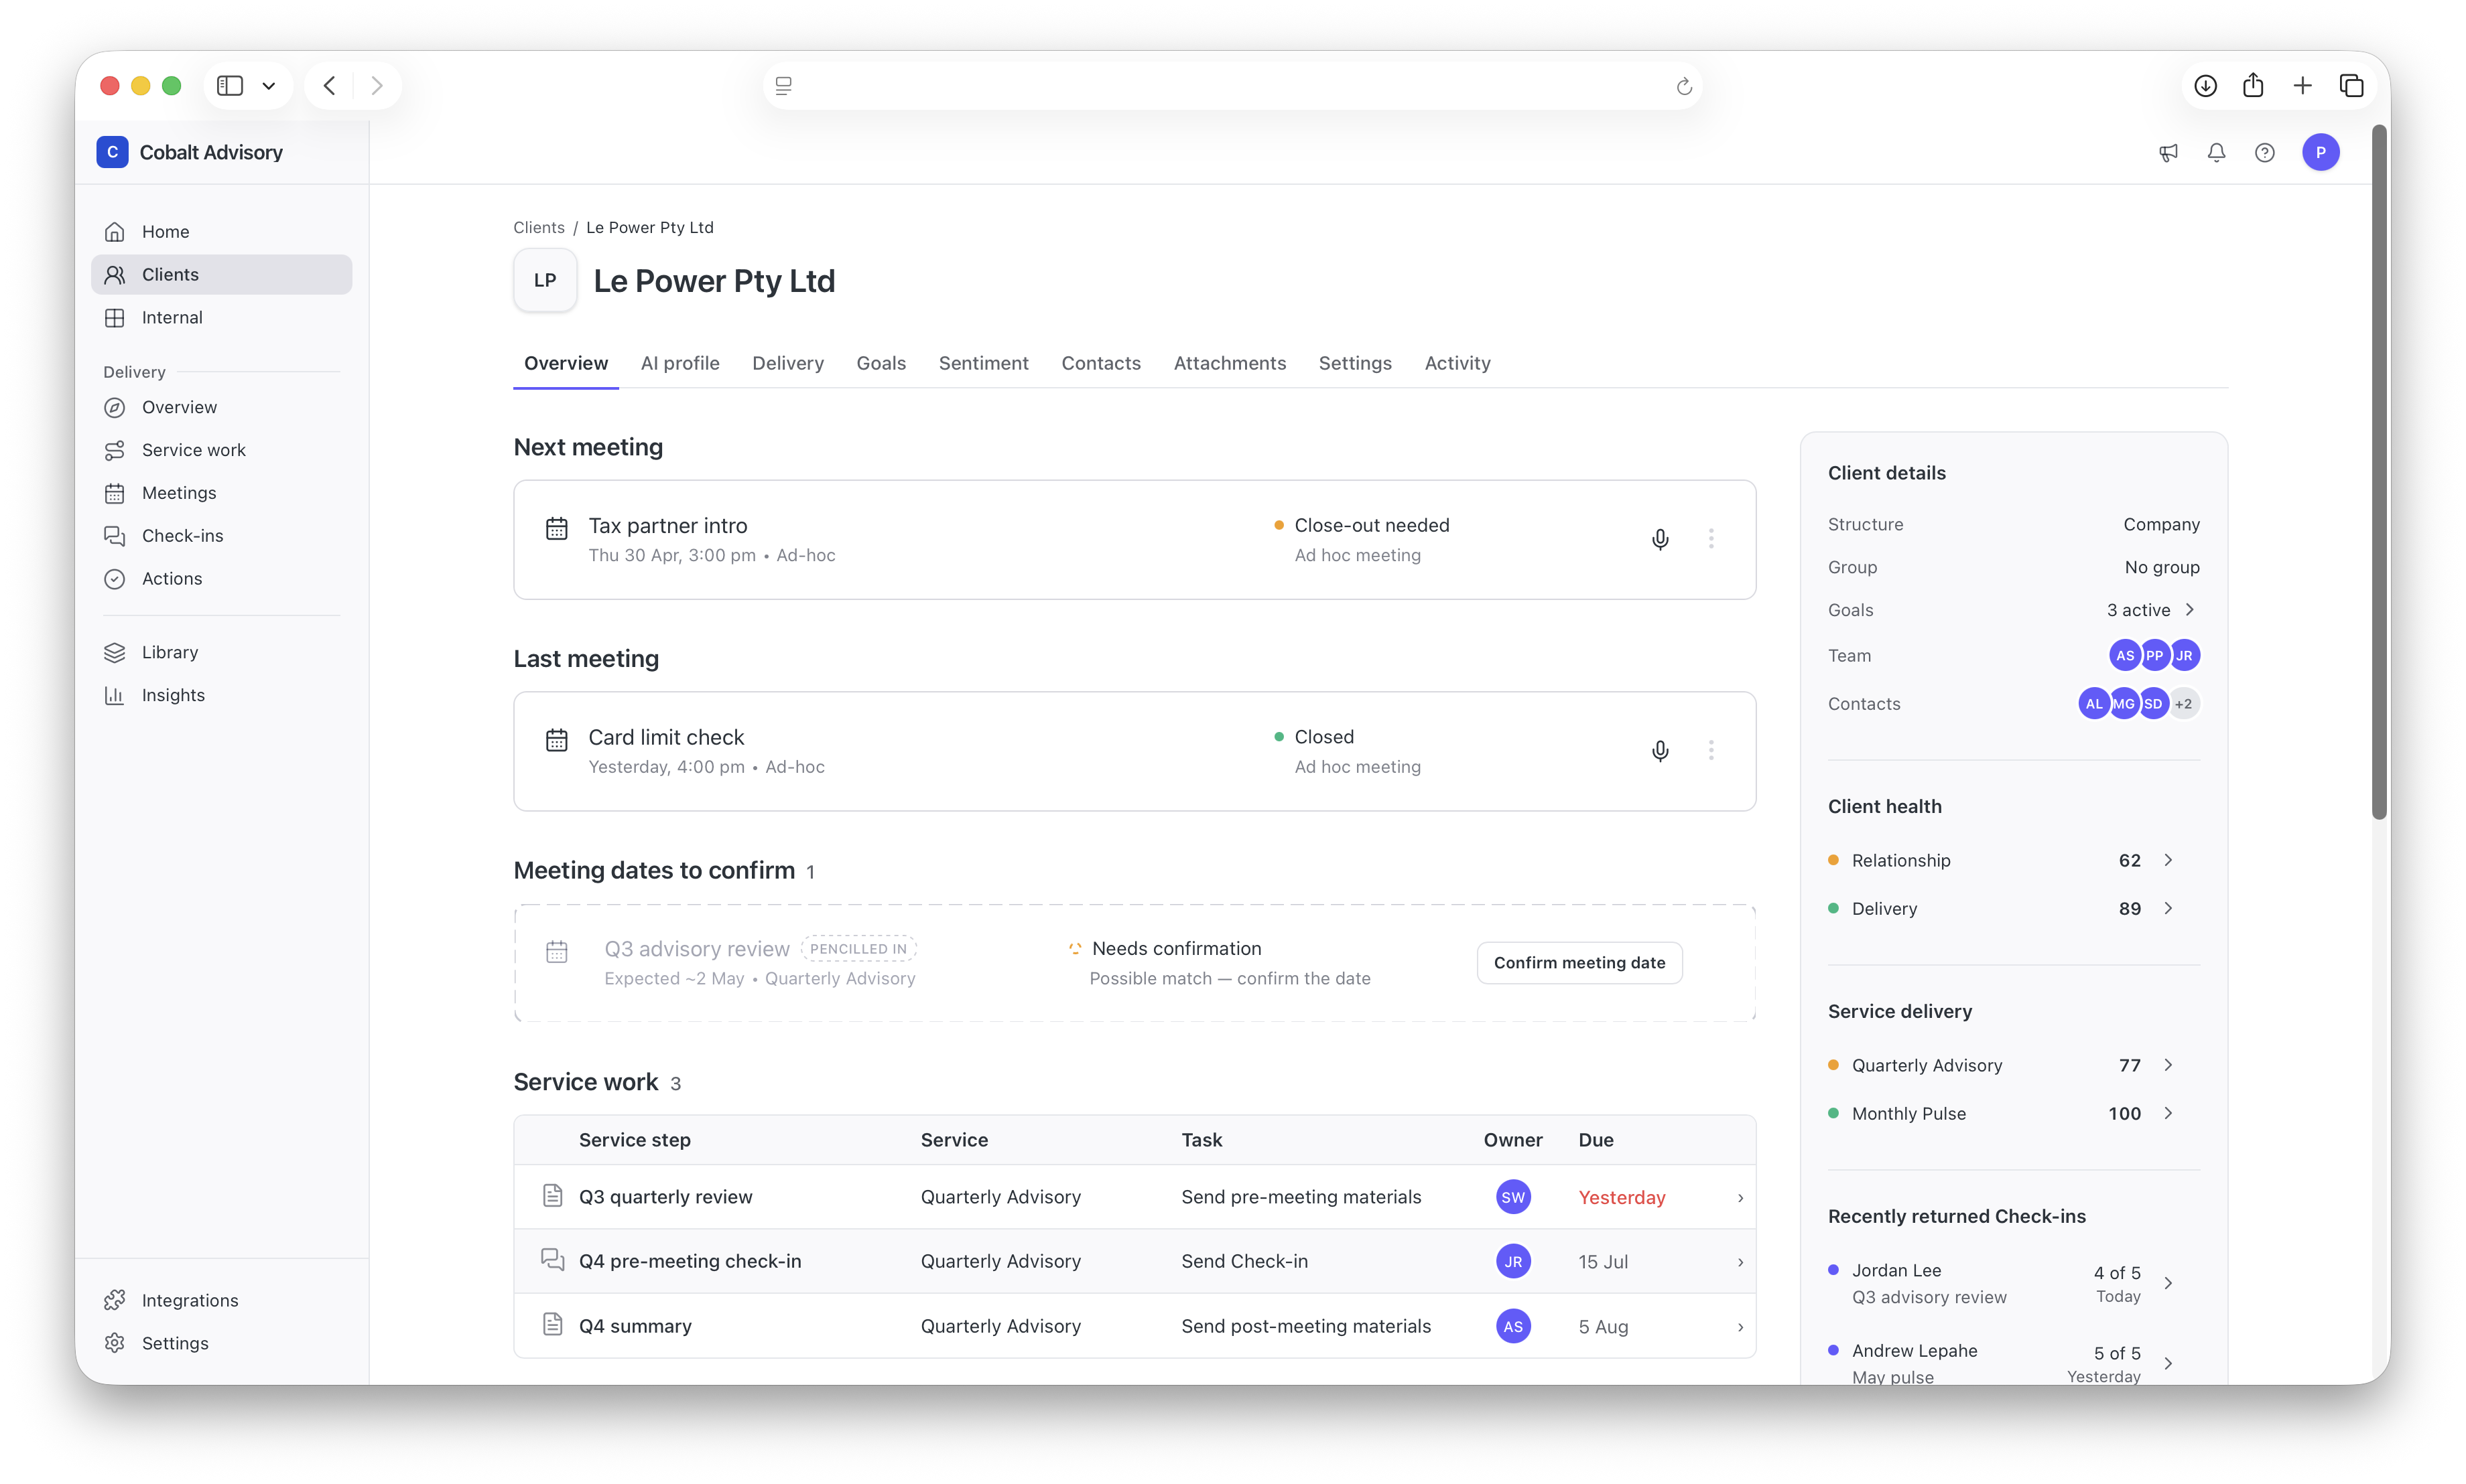The height and width of the screenshot is (1484, 2466).
Task: Click the AL contact avatar
Action: click(2093, 704)
